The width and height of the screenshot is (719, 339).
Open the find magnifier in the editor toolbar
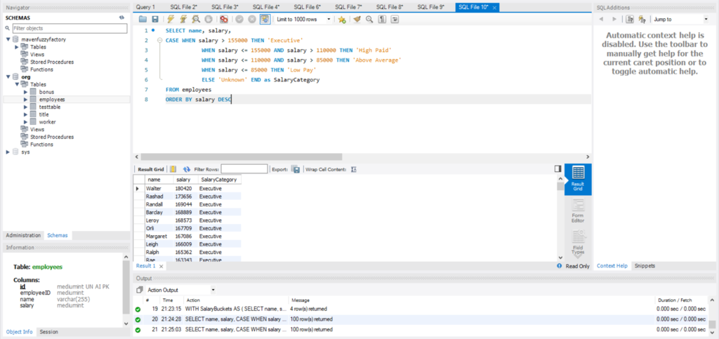tap(369, 19)
